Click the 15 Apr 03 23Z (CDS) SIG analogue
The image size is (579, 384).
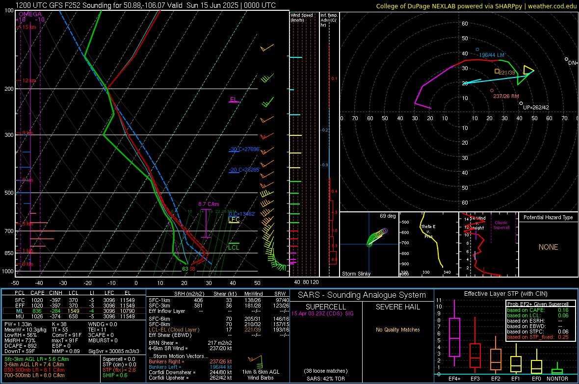[x=322, y=313]
